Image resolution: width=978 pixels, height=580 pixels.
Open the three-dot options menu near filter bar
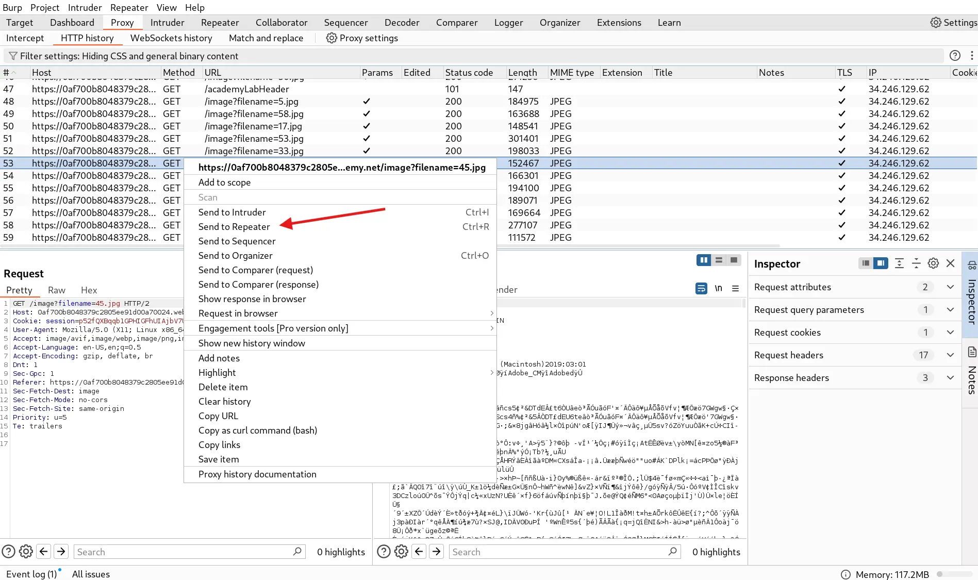click(972, 55)
